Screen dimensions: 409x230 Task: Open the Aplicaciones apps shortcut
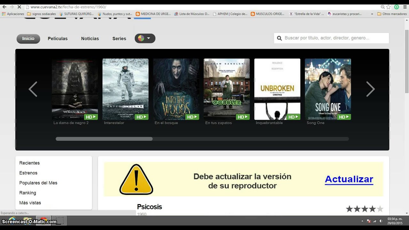tap(13, 14)
